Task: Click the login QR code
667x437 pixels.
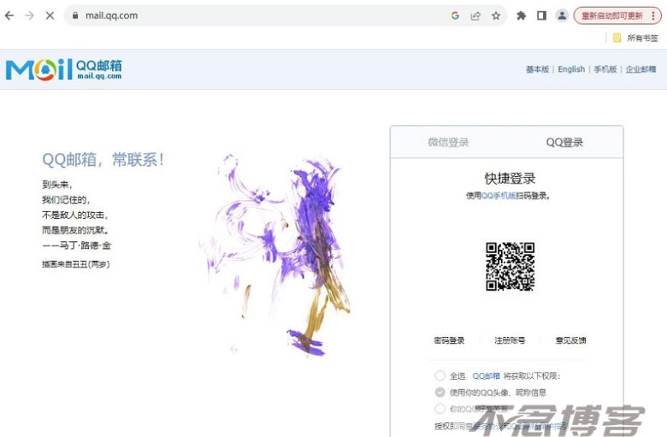Action: point(510,267)
